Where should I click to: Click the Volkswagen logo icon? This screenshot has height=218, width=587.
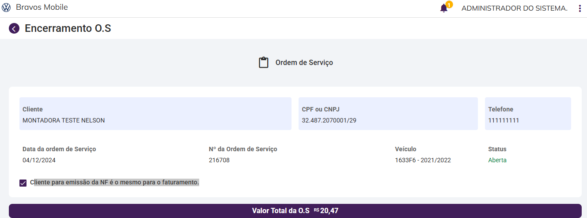6,8
